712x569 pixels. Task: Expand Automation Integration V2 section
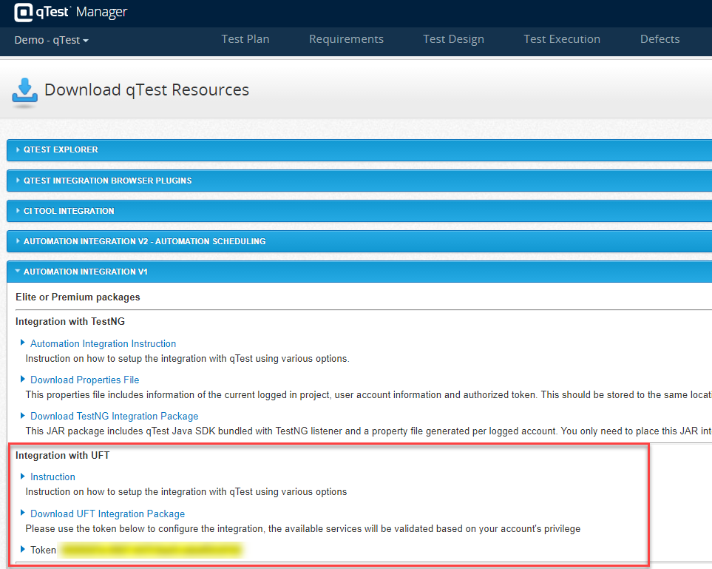(144, 241)
